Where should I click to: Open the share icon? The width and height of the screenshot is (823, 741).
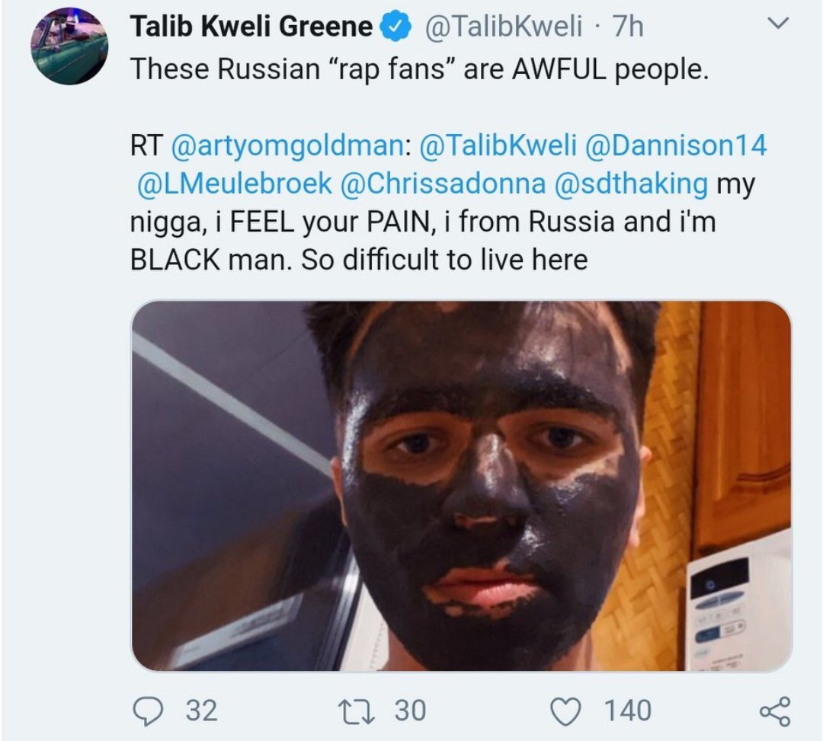(x=775, y=711)
